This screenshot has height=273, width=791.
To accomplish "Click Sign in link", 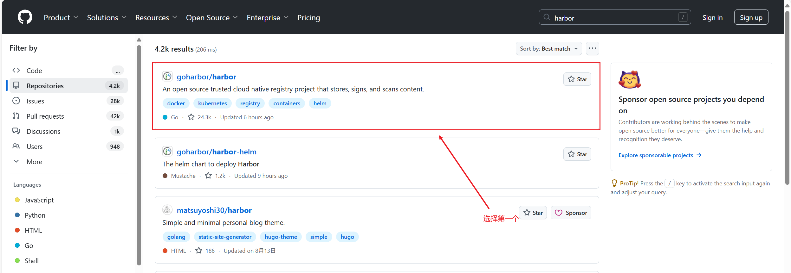I will (712, 17).
